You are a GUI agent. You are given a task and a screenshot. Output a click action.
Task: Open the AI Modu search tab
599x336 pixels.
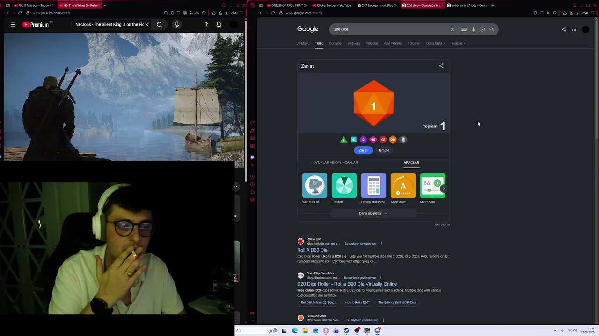(x=303, y=43)
